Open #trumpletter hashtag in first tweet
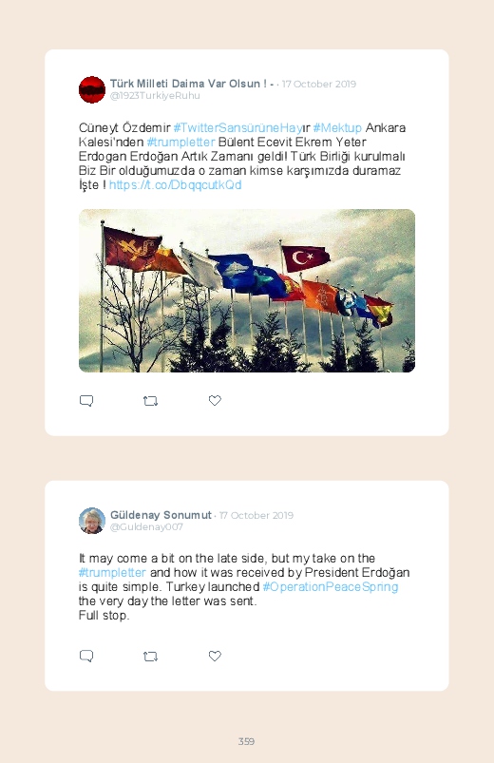 180,143
